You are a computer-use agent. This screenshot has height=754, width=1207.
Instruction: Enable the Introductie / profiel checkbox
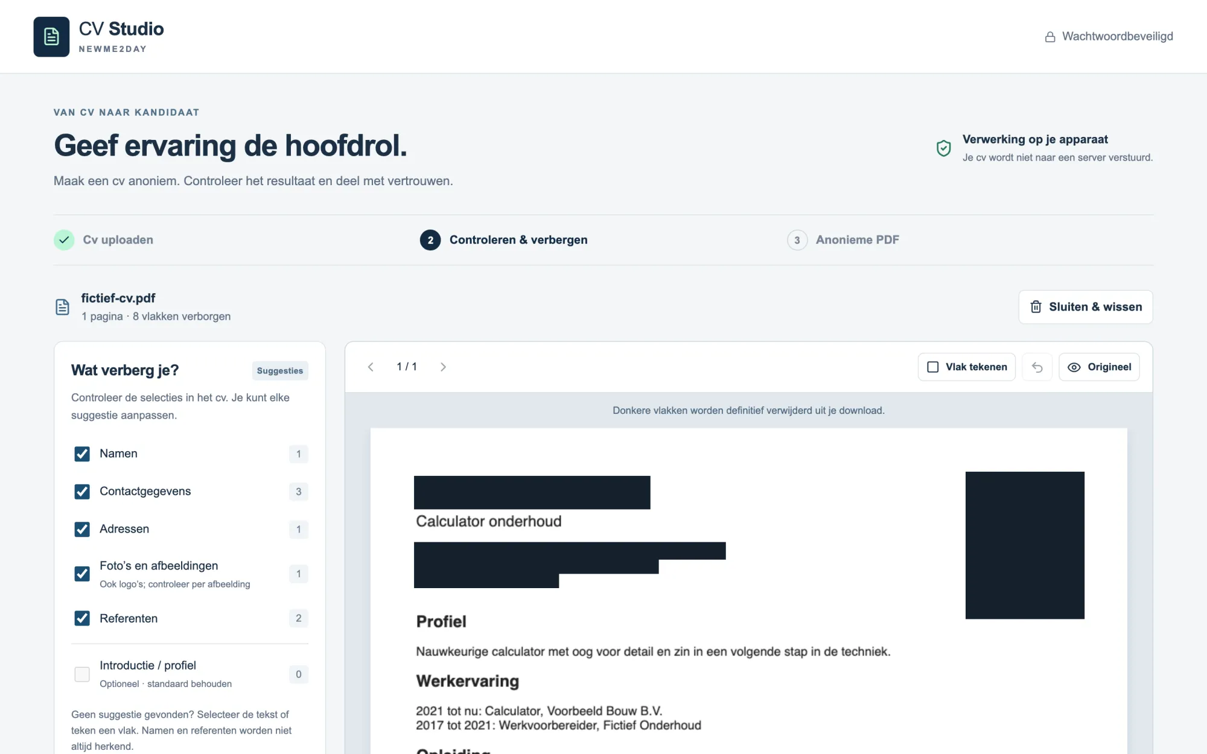pyautogui.click(x=82, y=674)
